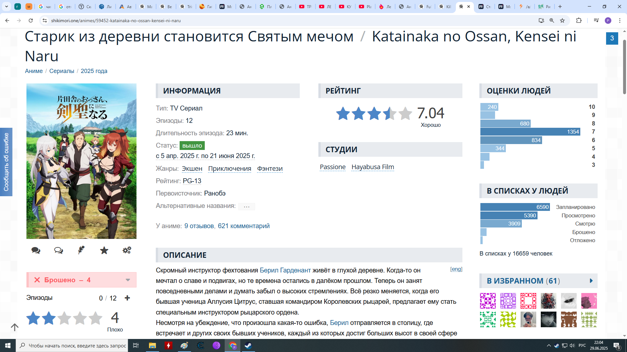Bookmark page with browser star icon
Image resolution: width=627 pixels, height=352 pixels.
tap(562, 21)
